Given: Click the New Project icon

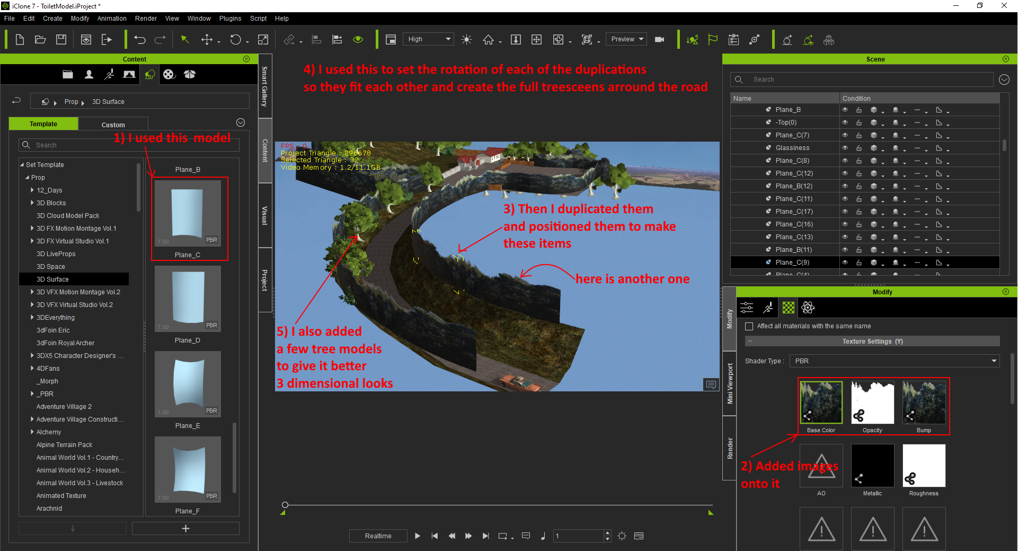Looking at the screenshot, I should click(x=20, y=40).
